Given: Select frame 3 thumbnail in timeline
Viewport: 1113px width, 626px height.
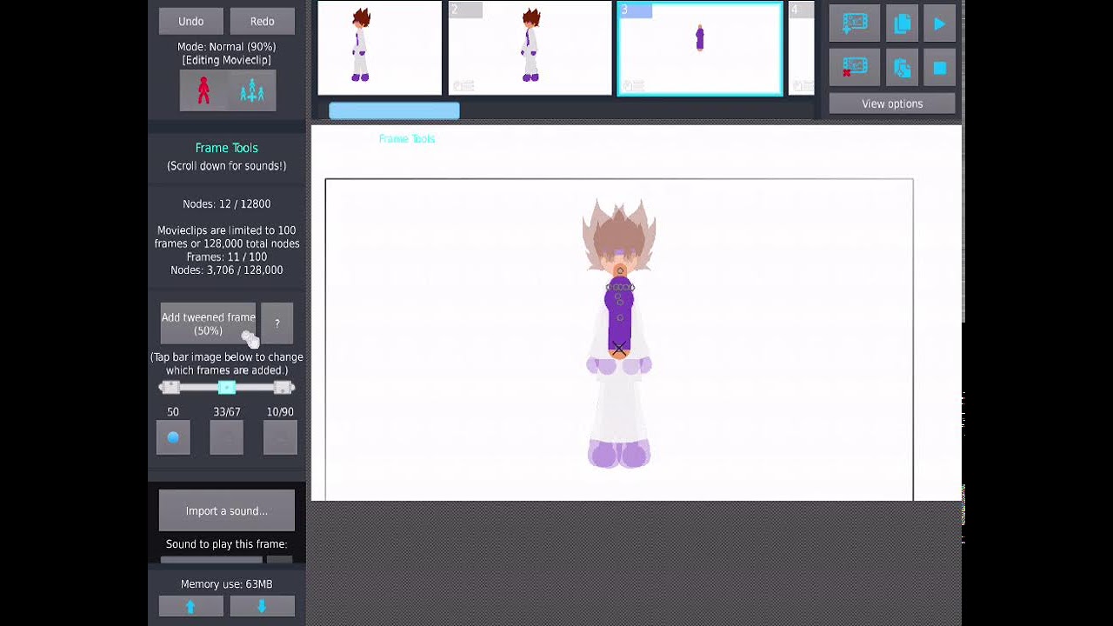Looking at the screenshot, I should coord(700,48).
